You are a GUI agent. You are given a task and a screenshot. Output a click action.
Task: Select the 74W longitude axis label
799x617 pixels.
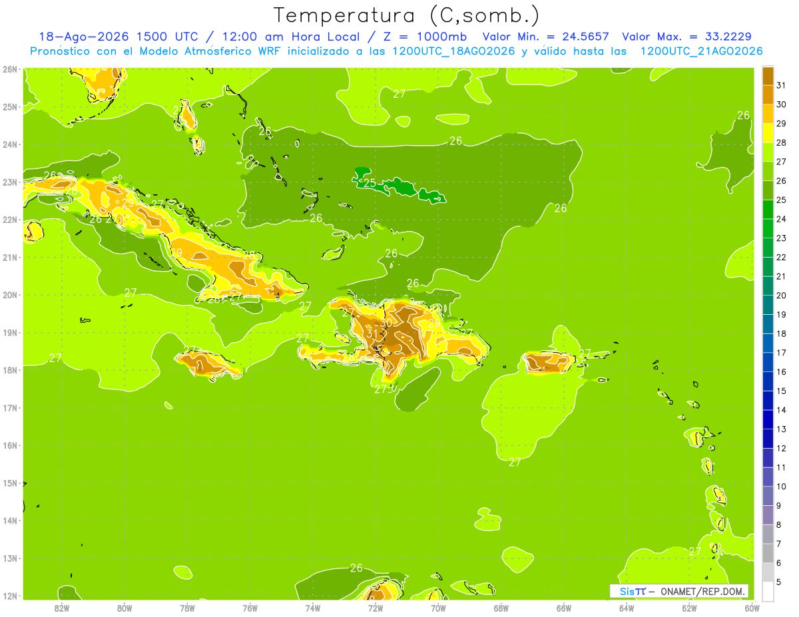(313, 608)
